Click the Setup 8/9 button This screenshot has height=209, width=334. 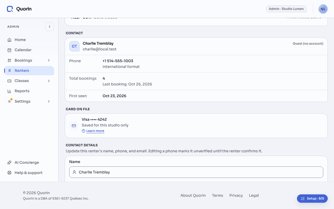pyautogui.click(x=312, y=199)
